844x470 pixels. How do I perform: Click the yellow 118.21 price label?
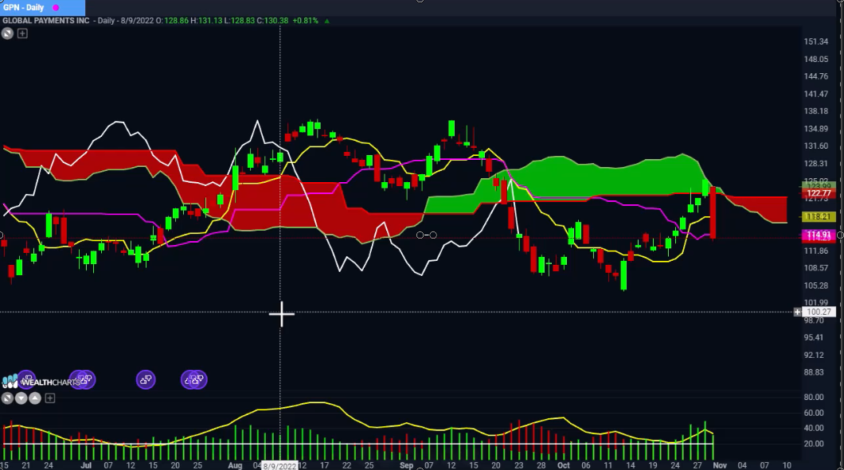819,217
